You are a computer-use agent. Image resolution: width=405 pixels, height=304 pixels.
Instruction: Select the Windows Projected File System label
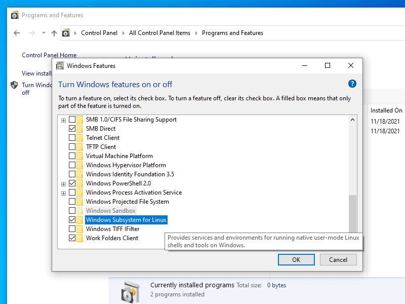128,202
